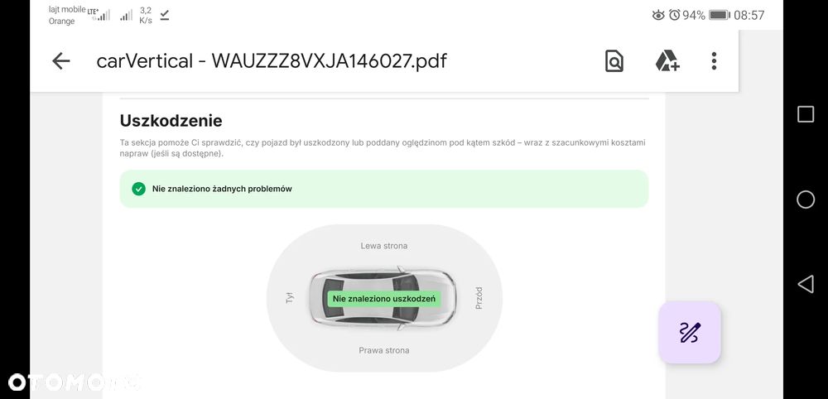Screen dimensions: 828x399
Task: Tap the 'Tył' rear label
Action: (290, 298)
